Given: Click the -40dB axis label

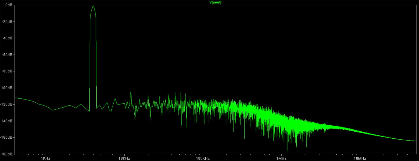Looking at the screenshot, I should (7, 38).
